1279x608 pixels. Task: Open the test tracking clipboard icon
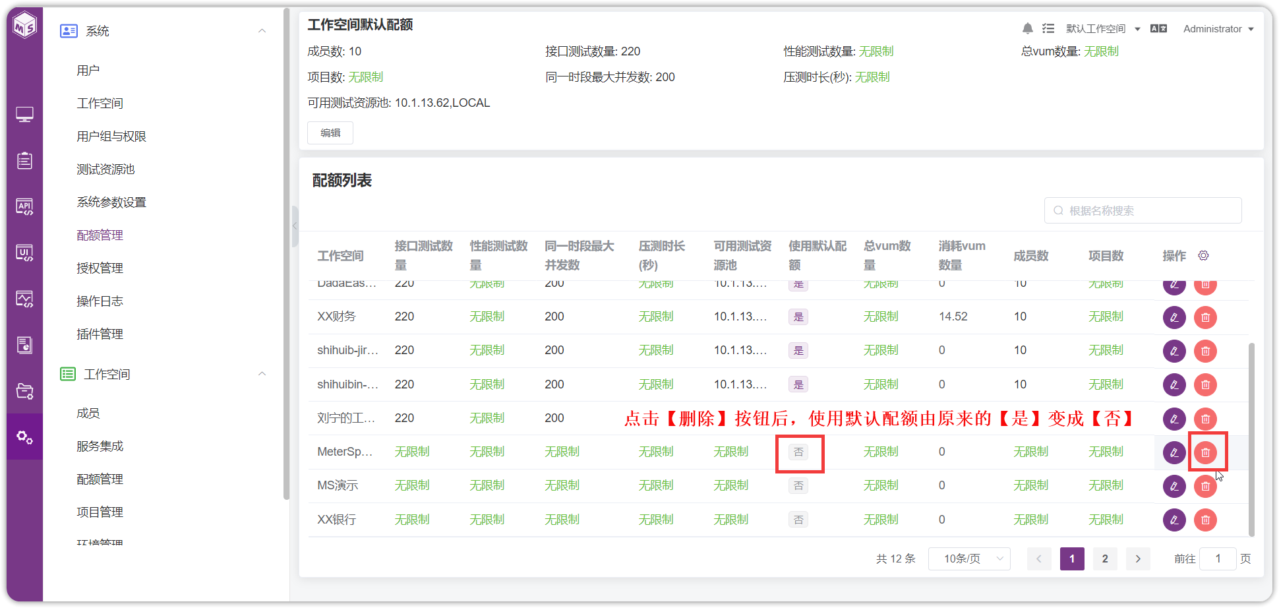pos(24,160)
